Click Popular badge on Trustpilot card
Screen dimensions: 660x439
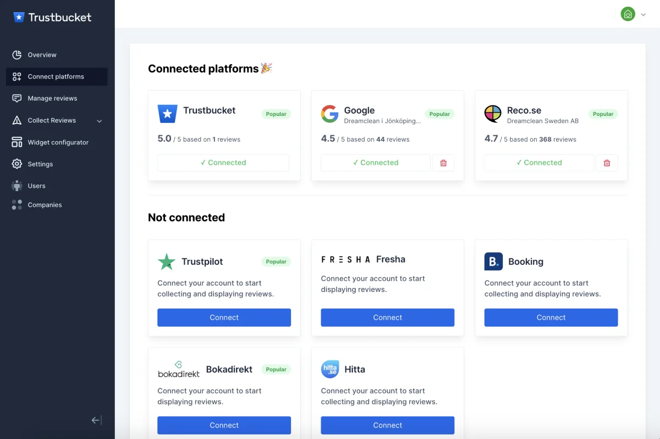coord(276,262)
